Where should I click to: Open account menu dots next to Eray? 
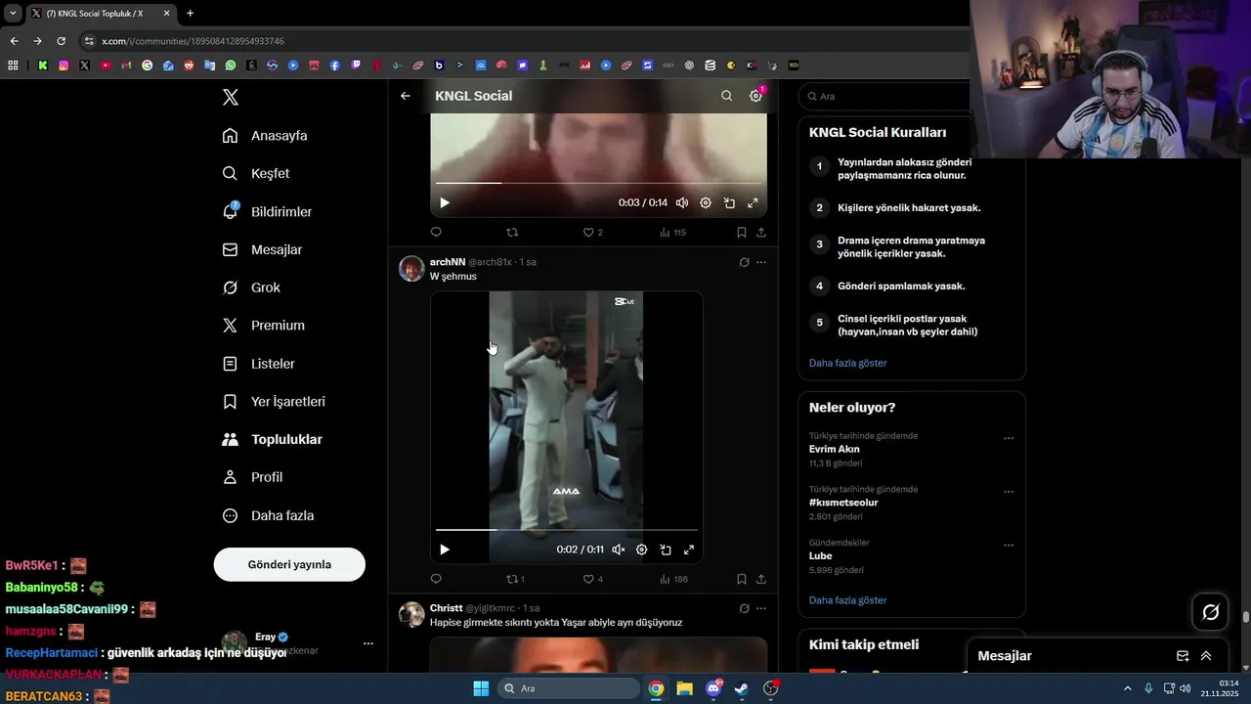368,643
